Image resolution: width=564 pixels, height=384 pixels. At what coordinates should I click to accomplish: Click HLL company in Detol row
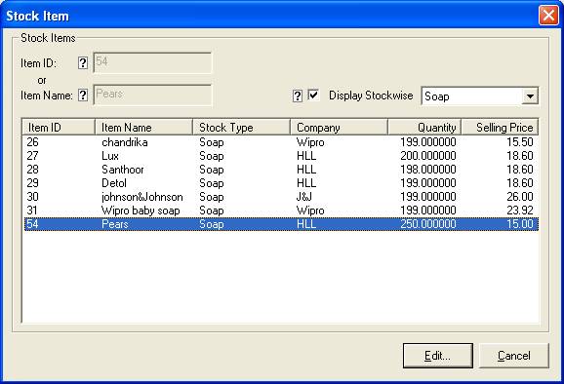click(306, 183)
